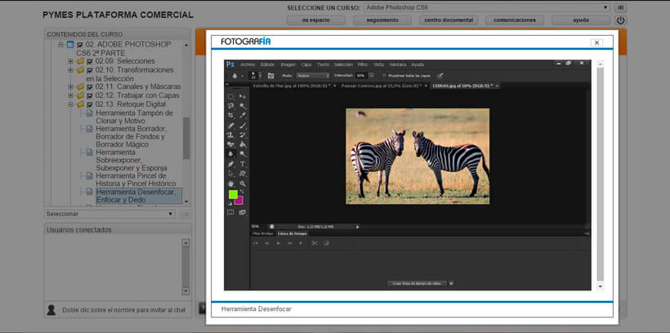Viewport: 670px width, 333px height.
Task: Expand the 02.11. Canales y Máscaras folder
Action: [x=70, y=87]
